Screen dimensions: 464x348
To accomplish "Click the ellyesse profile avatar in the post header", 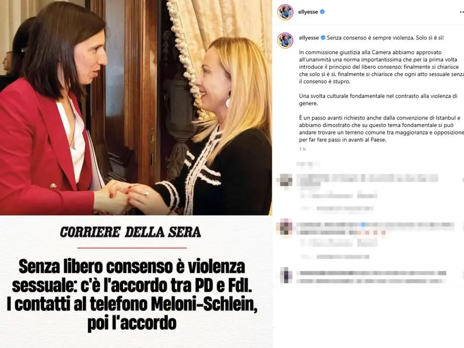I will pos(285,12).
